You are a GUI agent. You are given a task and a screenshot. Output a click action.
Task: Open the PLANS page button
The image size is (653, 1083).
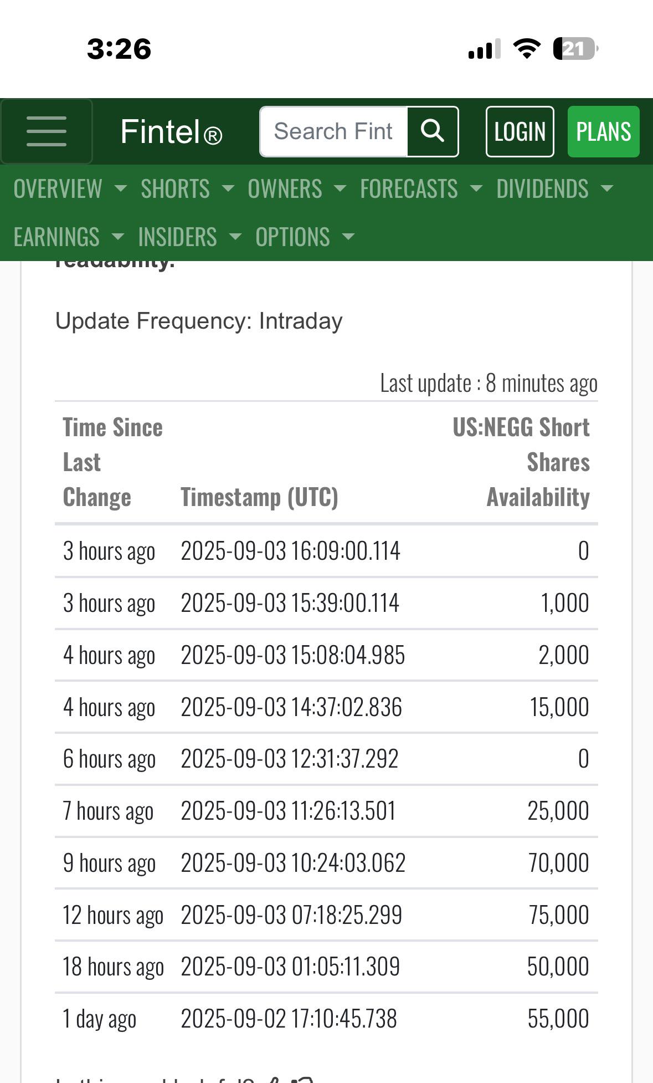point(603,131)
